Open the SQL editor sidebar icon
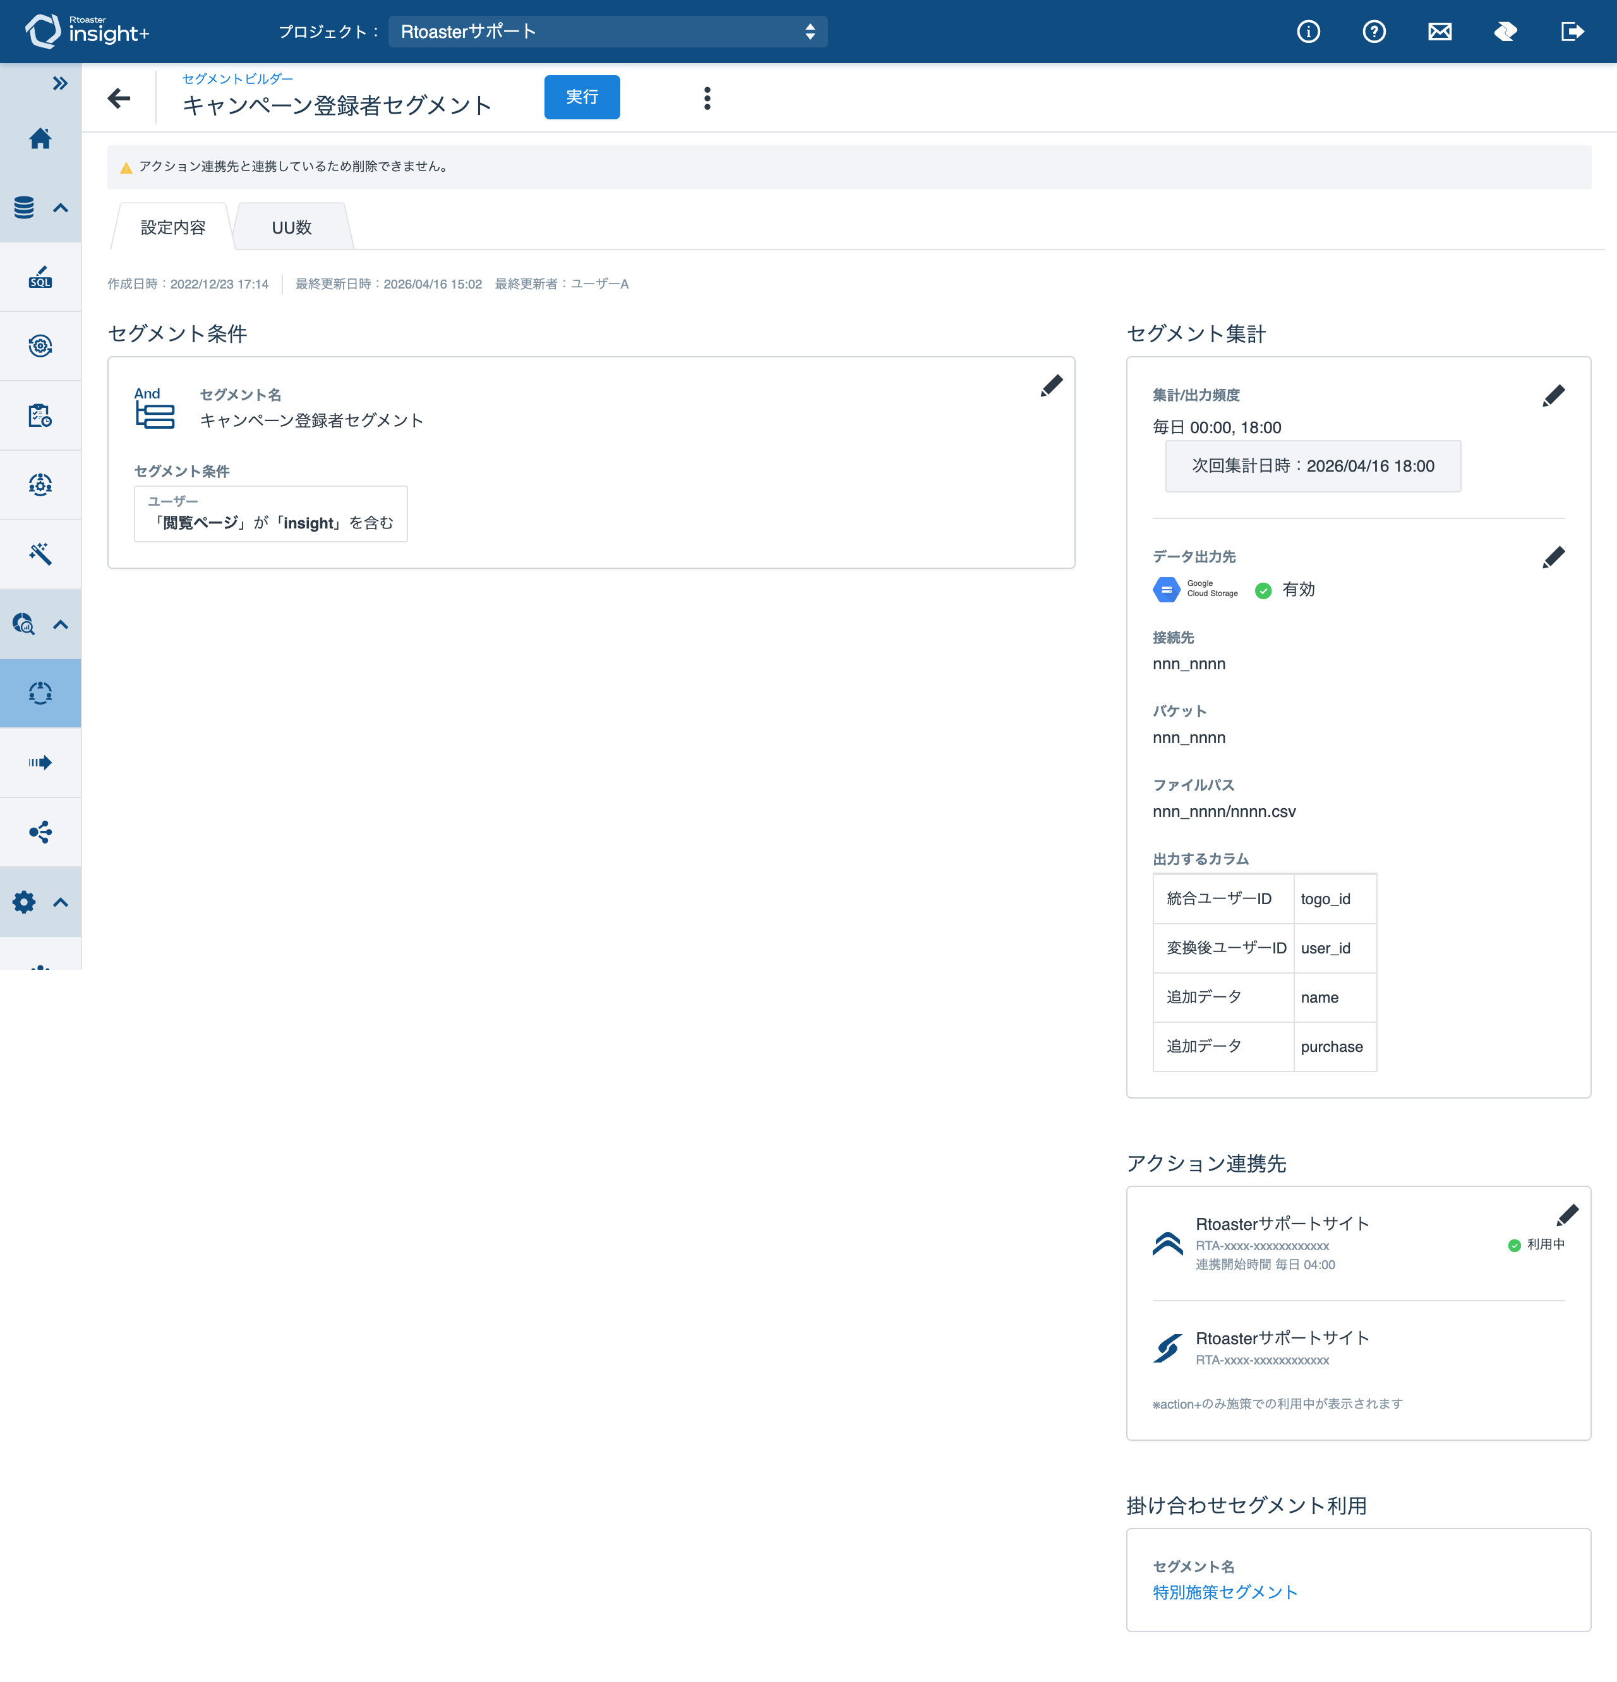1617x1682 pixels. [40, 277]
